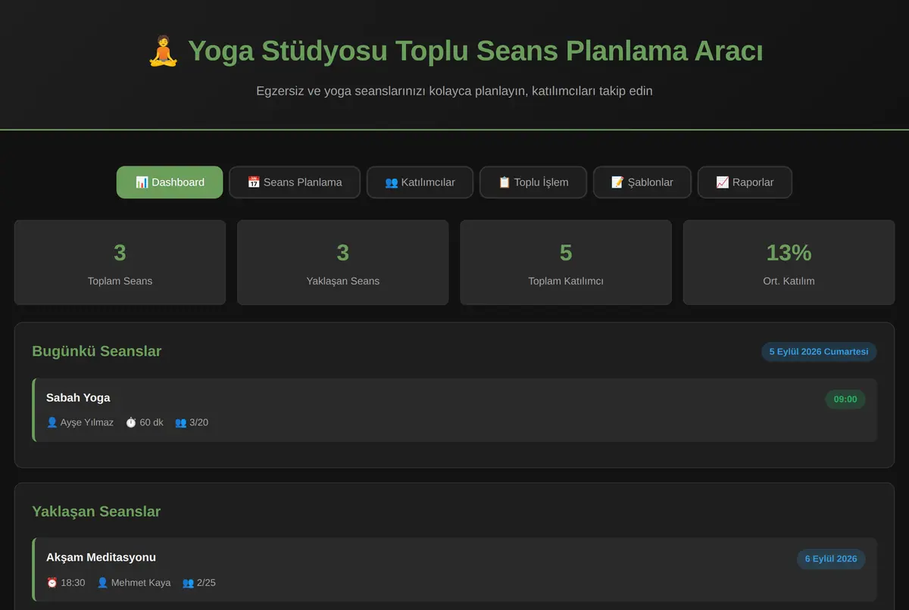Switch to the Seans Planlama tab
Screen dimensions: 909x610
point(295,182)
